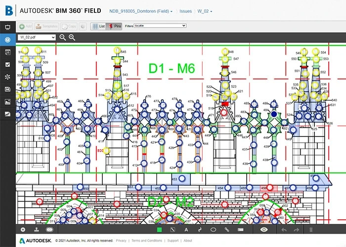The image size is (346, 247).
Task: Select the Issues exclamation icon in sidebar
Action: tap(8, 40)
